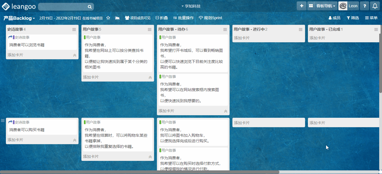Click the search magnifier icon
The height and width of the screenshot is (174, 382).
coord(89,7)
